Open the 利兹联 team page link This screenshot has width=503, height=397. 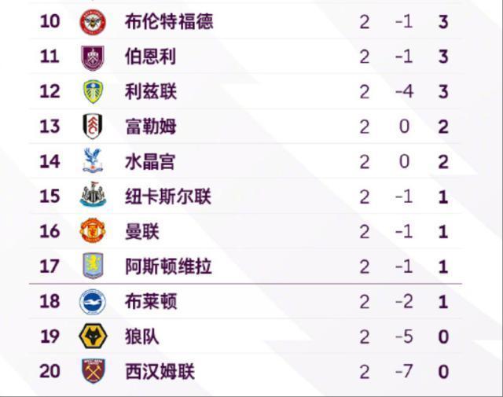pos(150,92)
